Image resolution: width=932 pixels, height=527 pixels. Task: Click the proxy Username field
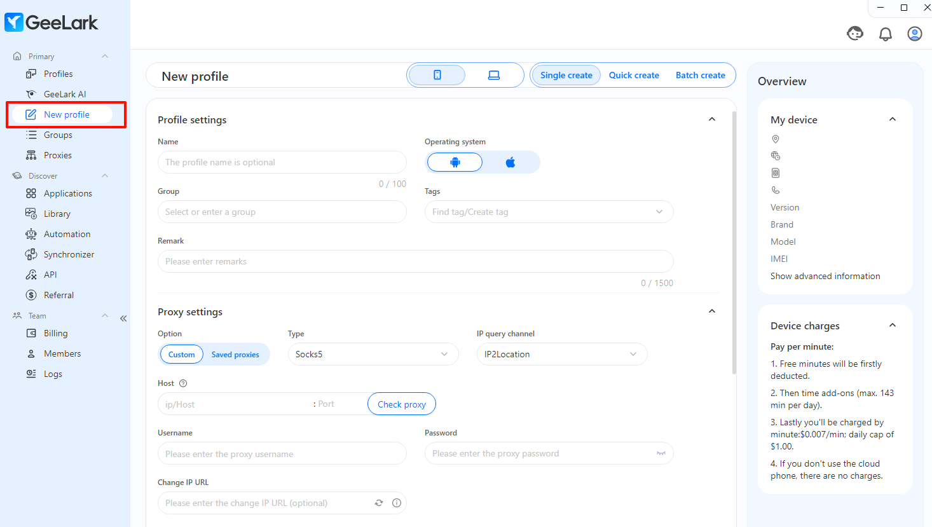click(282, 453)
